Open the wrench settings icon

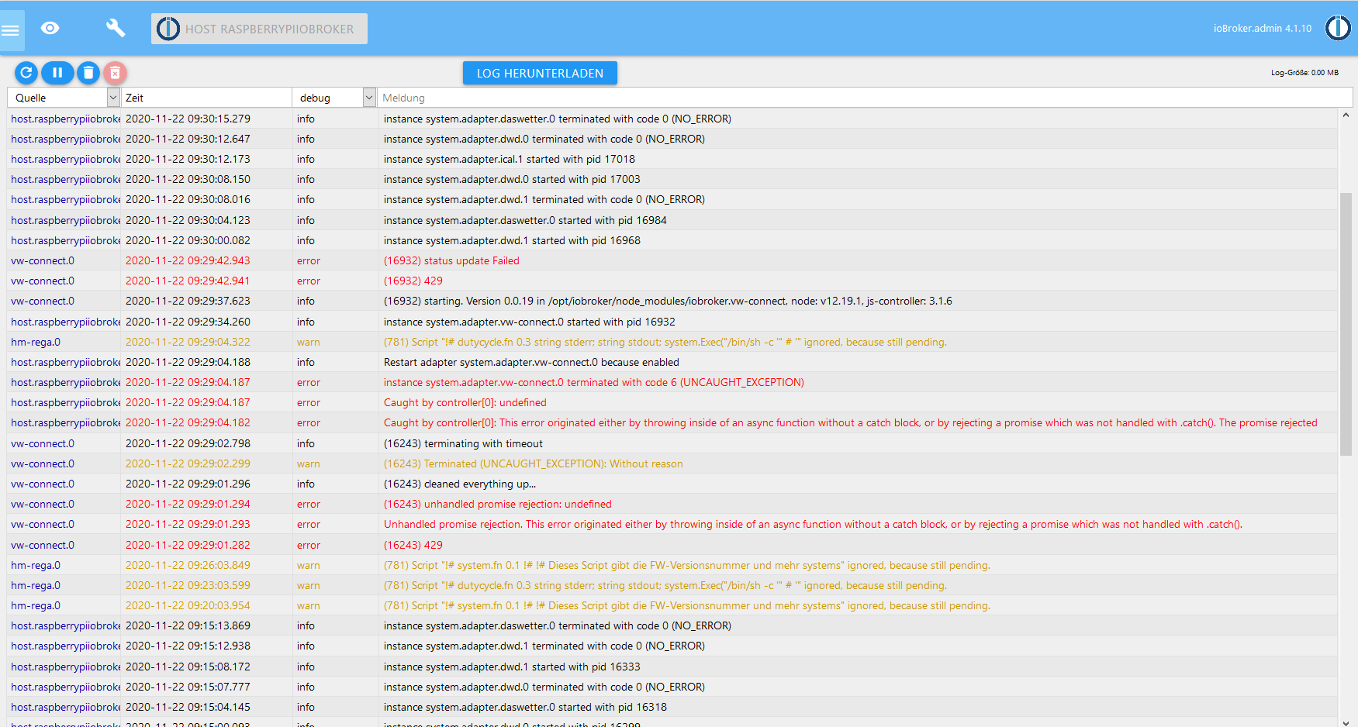pos(116,29)
